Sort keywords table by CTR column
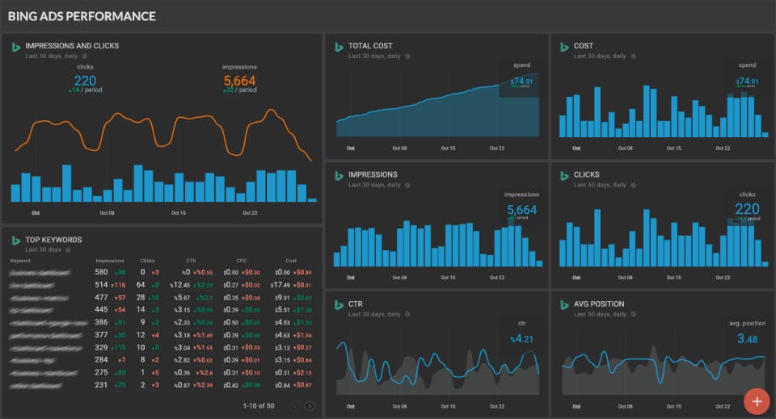 point(191,261)
